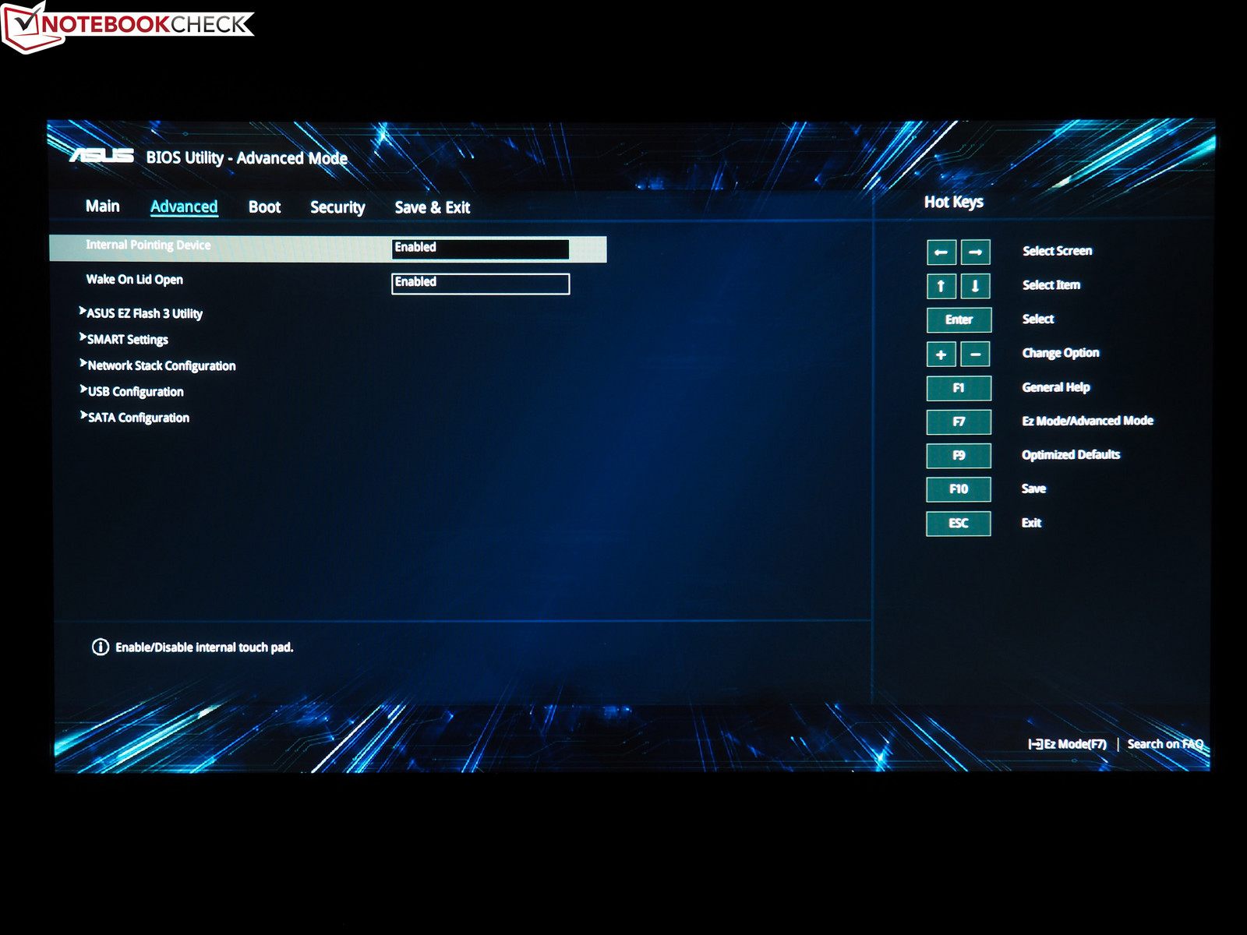Click the left arrow hot key icon
This screenshot has height=935, width=1247.
[x=941, y=252]
